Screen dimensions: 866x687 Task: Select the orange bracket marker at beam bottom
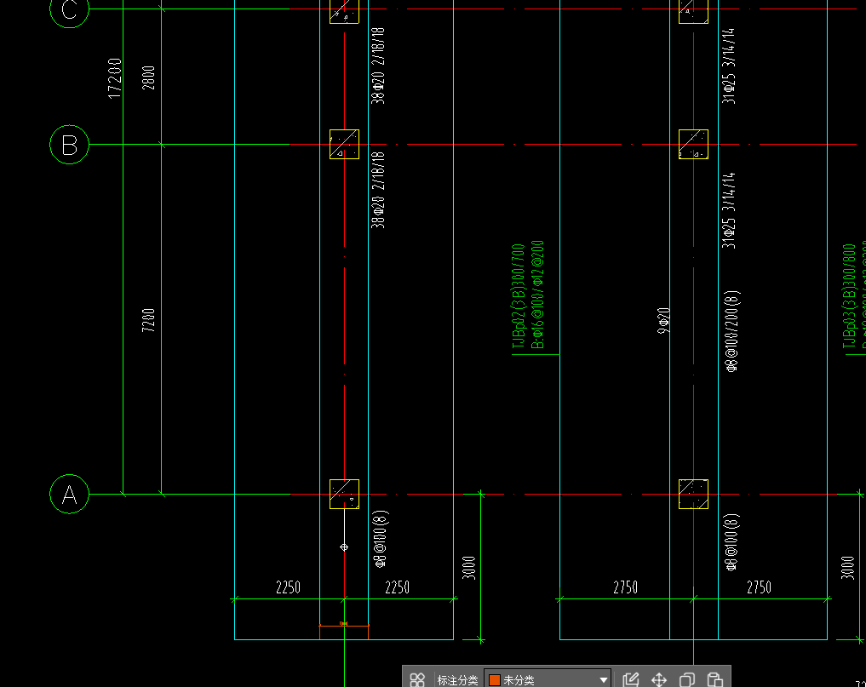[343, 630]
